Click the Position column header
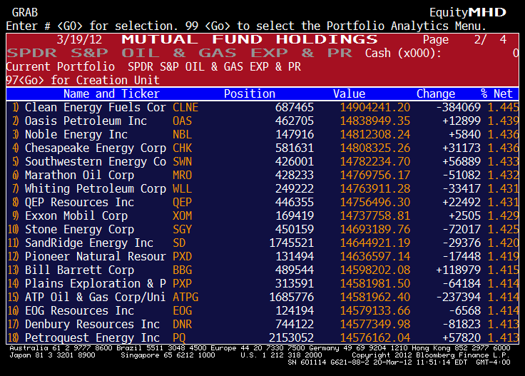 [x=250, y=93]
